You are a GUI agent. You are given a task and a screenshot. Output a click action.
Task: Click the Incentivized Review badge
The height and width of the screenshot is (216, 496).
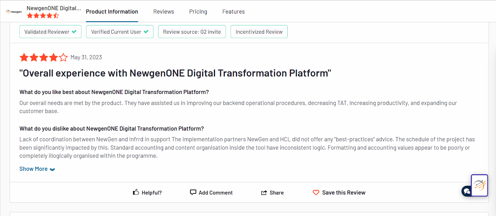tap(259, 32)
